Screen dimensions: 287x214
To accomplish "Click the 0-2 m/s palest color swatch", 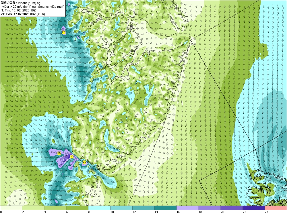I will [x=11, y=208].
